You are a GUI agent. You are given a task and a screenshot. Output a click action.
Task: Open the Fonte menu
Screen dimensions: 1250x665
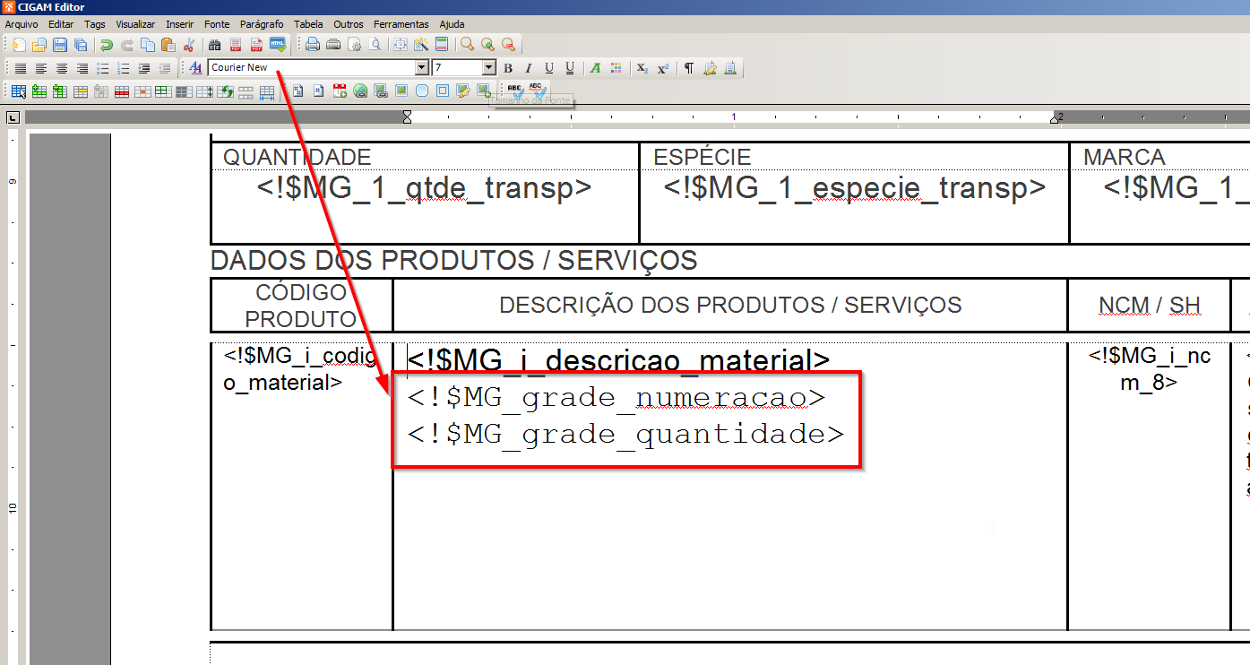(217, 24)
